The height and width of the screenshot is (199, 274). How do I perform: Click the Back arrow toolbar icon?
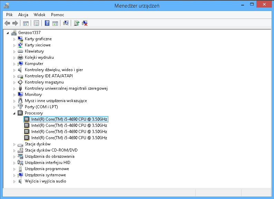[x=7, y=23]
